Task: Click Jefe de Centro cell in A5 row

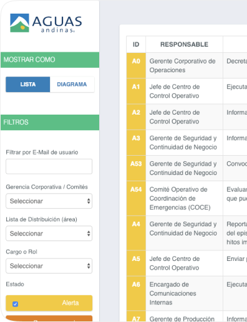Action: click(x=184, y=263)
